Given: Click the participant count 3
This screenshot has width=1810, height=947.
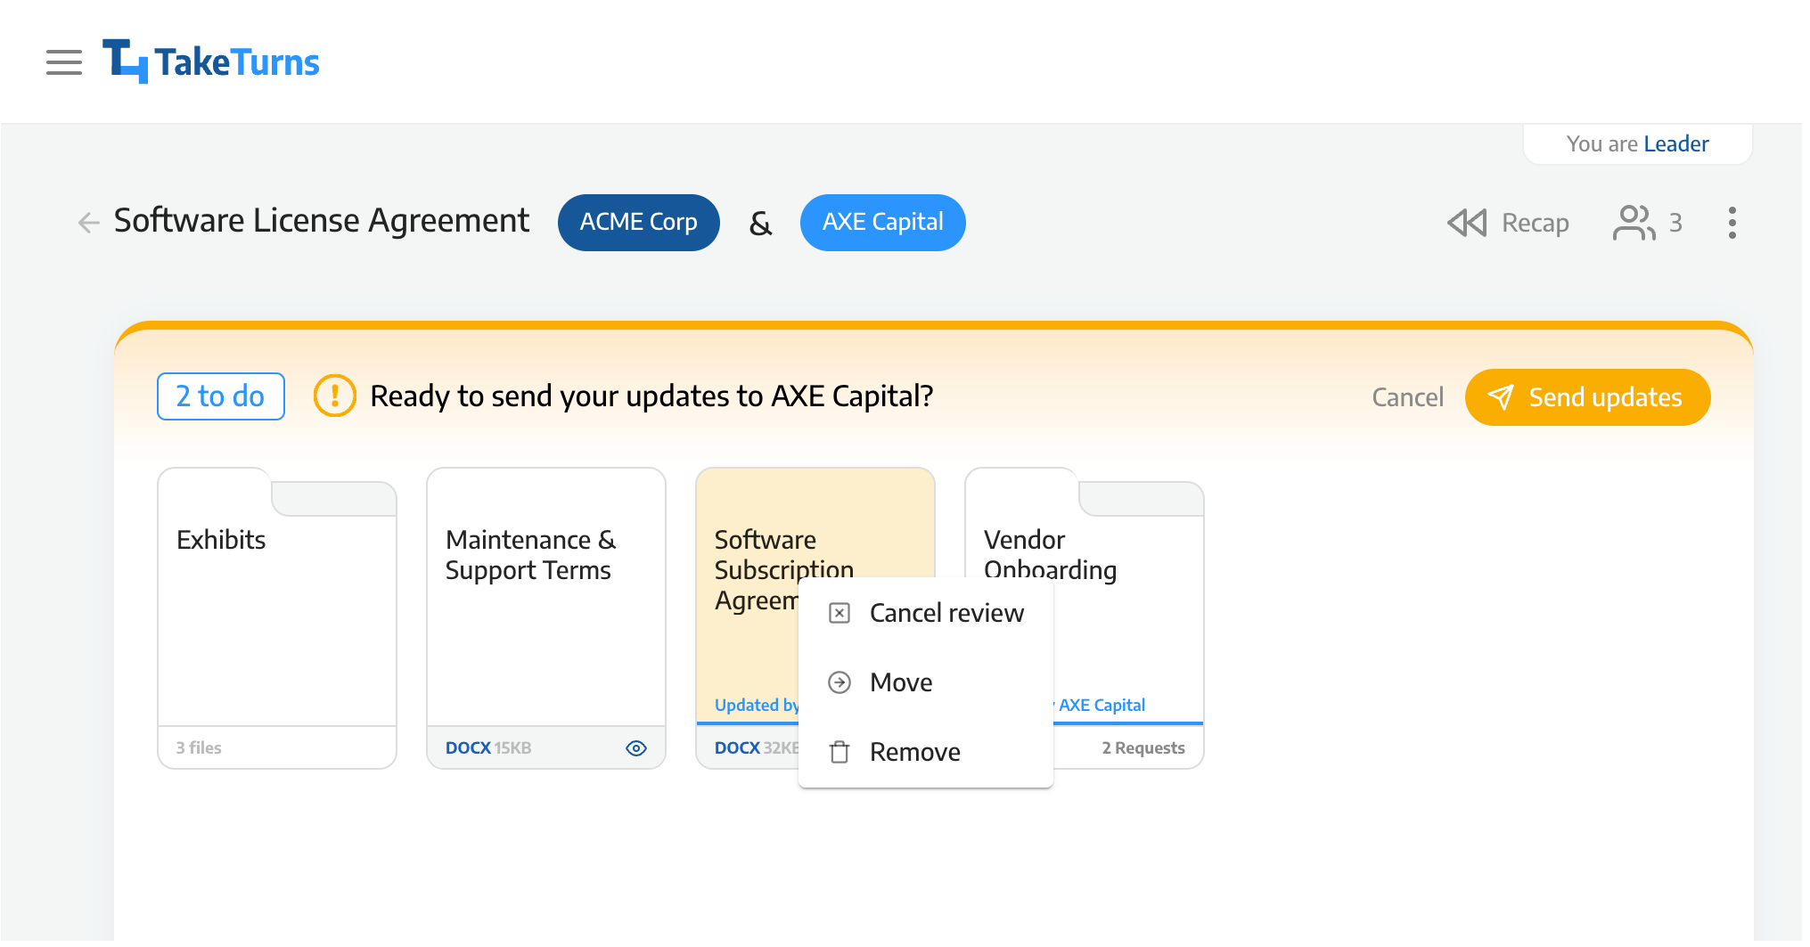Looking at the screenshot, I should 1675,223.
